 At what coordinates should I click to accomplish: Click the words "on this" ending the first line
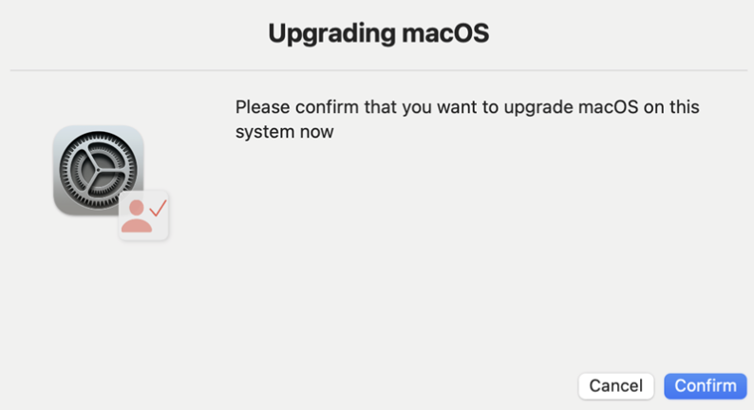coord(671,106)
